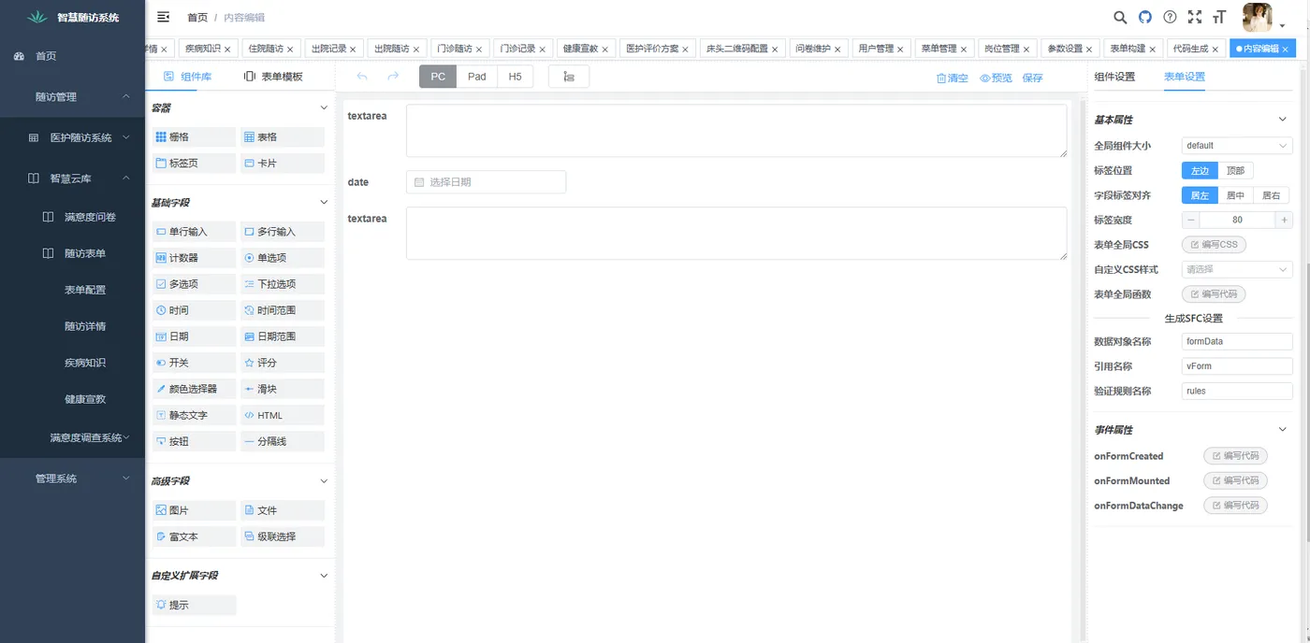Image resolution: width=1310 pixels, height=643 pixels.
Task: Switch canvas layout to H5
Action: (515, 77)
